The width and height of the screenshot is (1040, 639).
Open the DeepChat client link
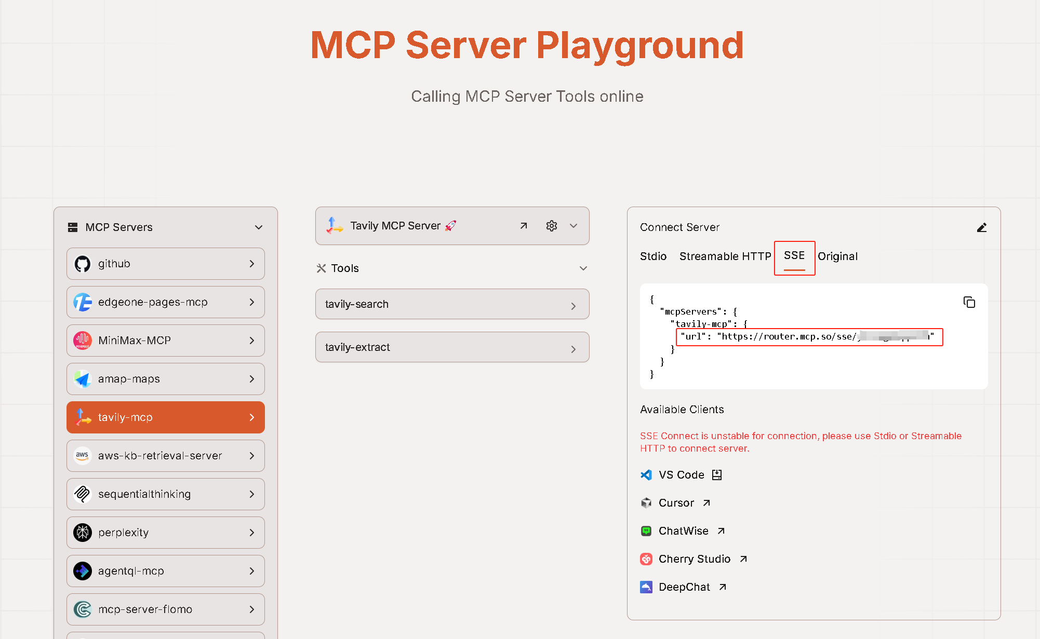(x=684, y=587)
